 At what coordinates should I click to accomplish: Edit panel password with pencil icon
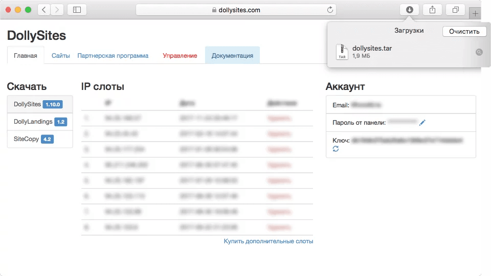[x=422, y=122]
